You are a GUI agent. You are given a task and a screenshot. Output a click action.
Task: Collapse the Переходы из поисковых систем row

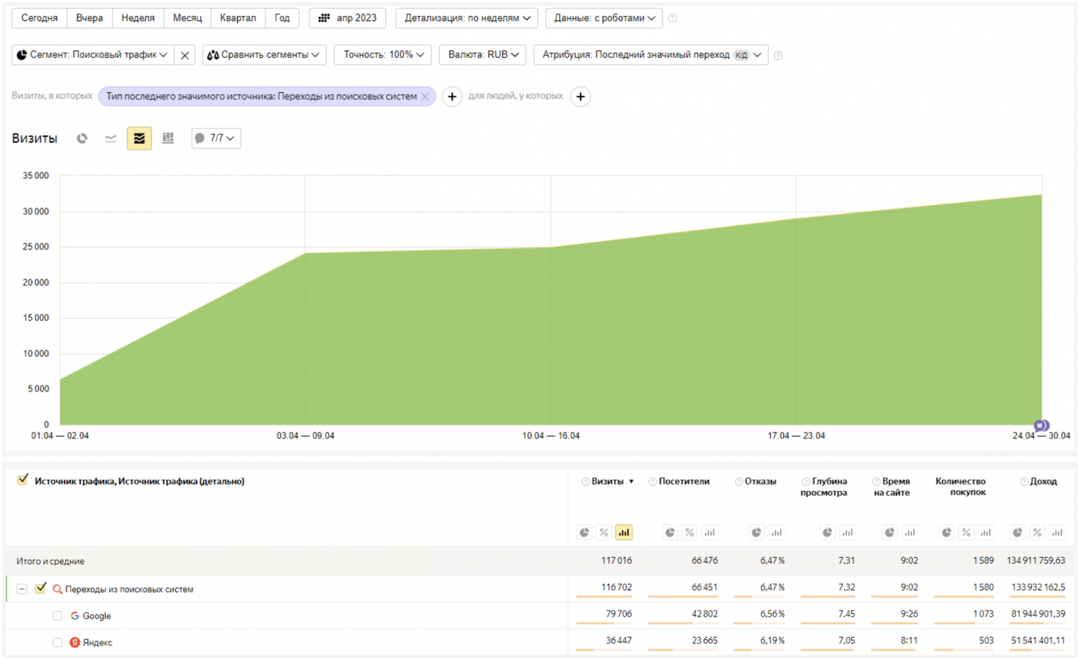22,589
